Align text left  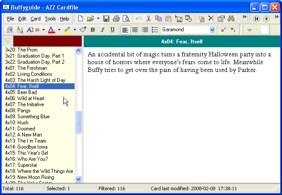click(x=125, y=29)
